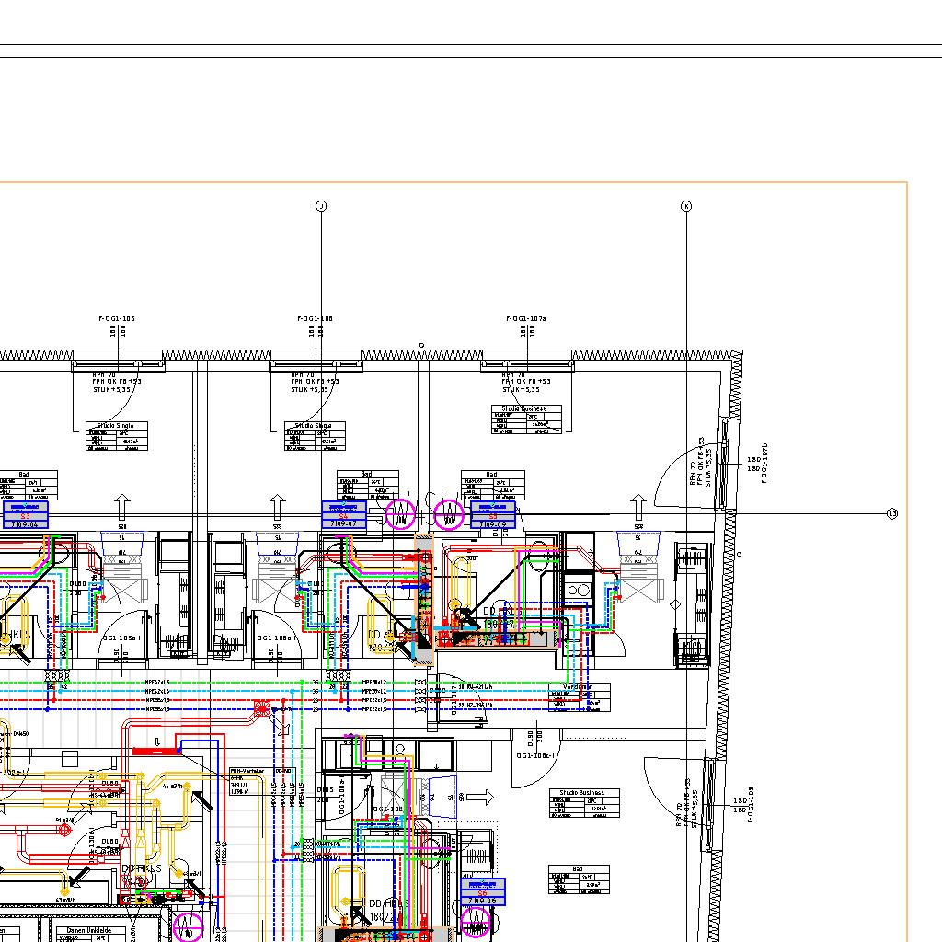Click black diagonal arrow beside 44 m3/h

(201, 801)
